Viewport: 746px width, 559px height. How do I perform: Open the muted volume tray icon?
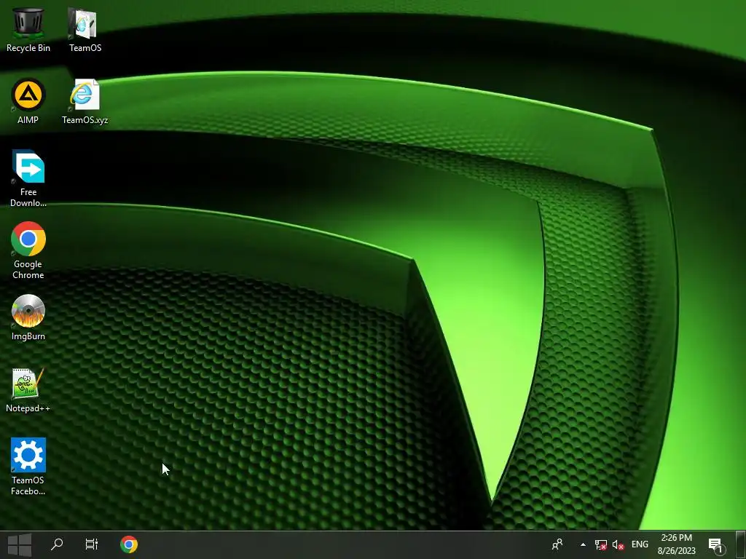point(618,544)
